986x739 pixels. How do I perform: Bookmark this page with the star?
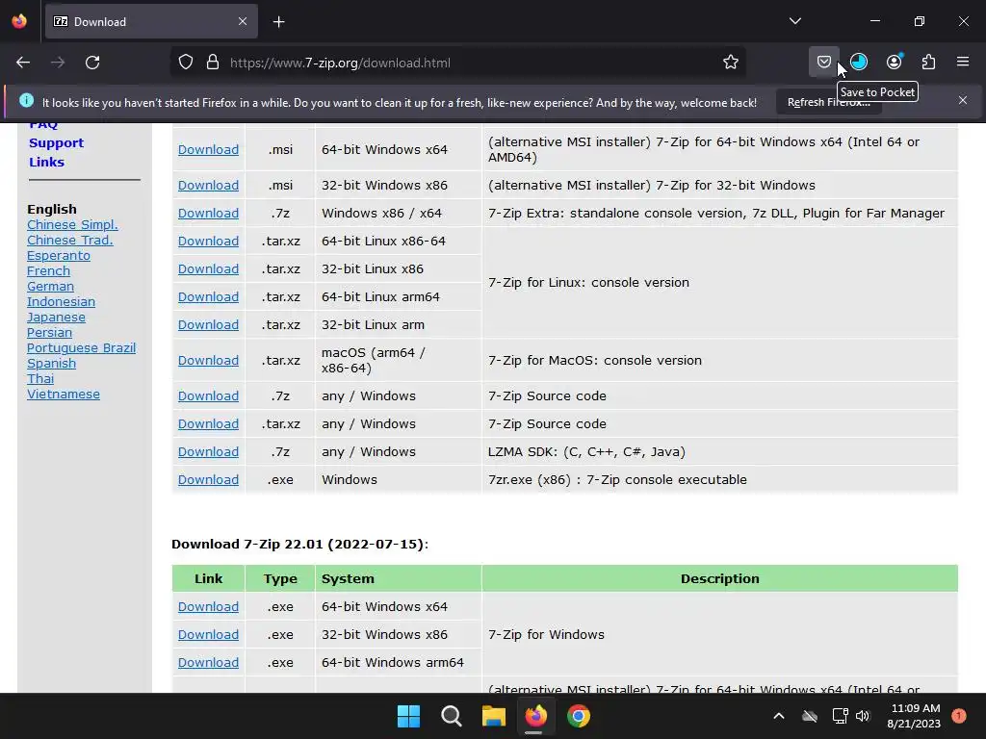pos(730,63)
